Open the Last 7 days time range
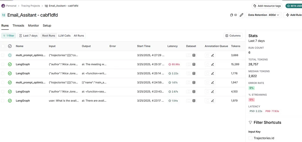302x142 pixels. (x=28, y=36)
